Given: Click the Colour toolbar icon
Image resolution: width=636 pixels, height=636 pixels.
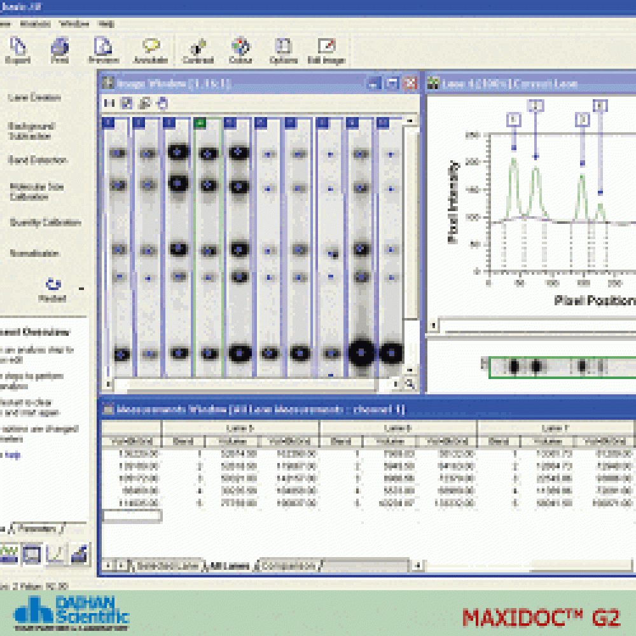Looking at the screenshot, I should click(240, 50).
